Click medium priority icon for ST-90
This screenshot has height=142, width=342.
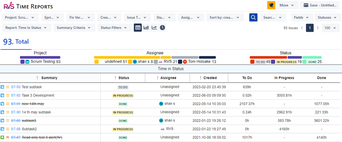click(8, 112)
